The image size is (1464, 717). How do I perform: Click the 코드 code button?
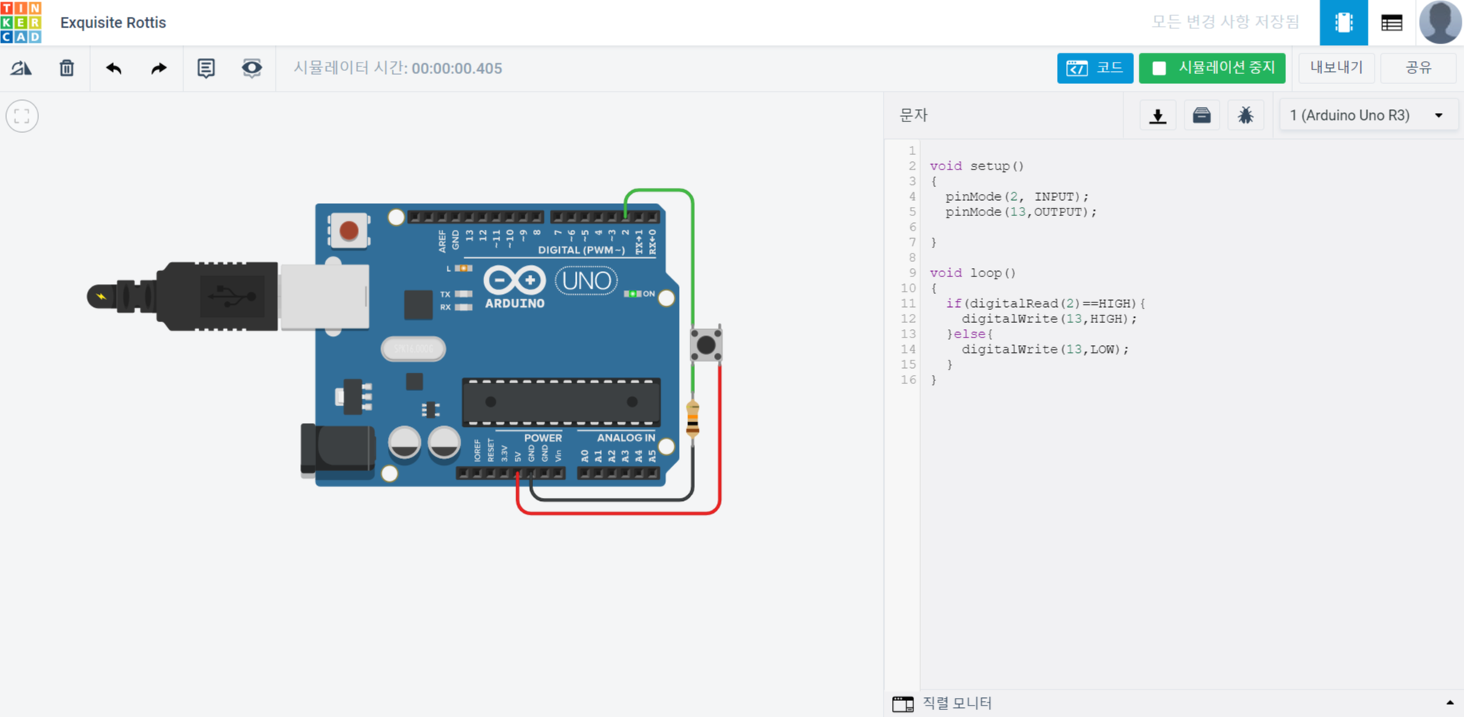click(x=1094, y=68)
